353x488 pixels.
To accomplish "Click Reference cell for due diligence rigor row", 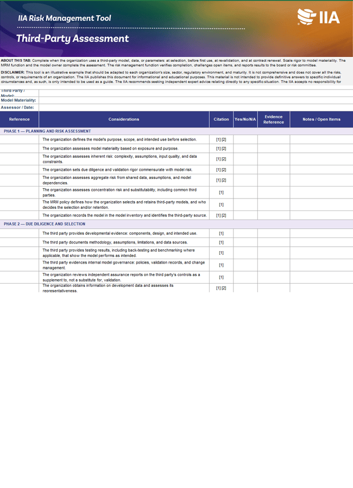I will (x=20, y=170).
